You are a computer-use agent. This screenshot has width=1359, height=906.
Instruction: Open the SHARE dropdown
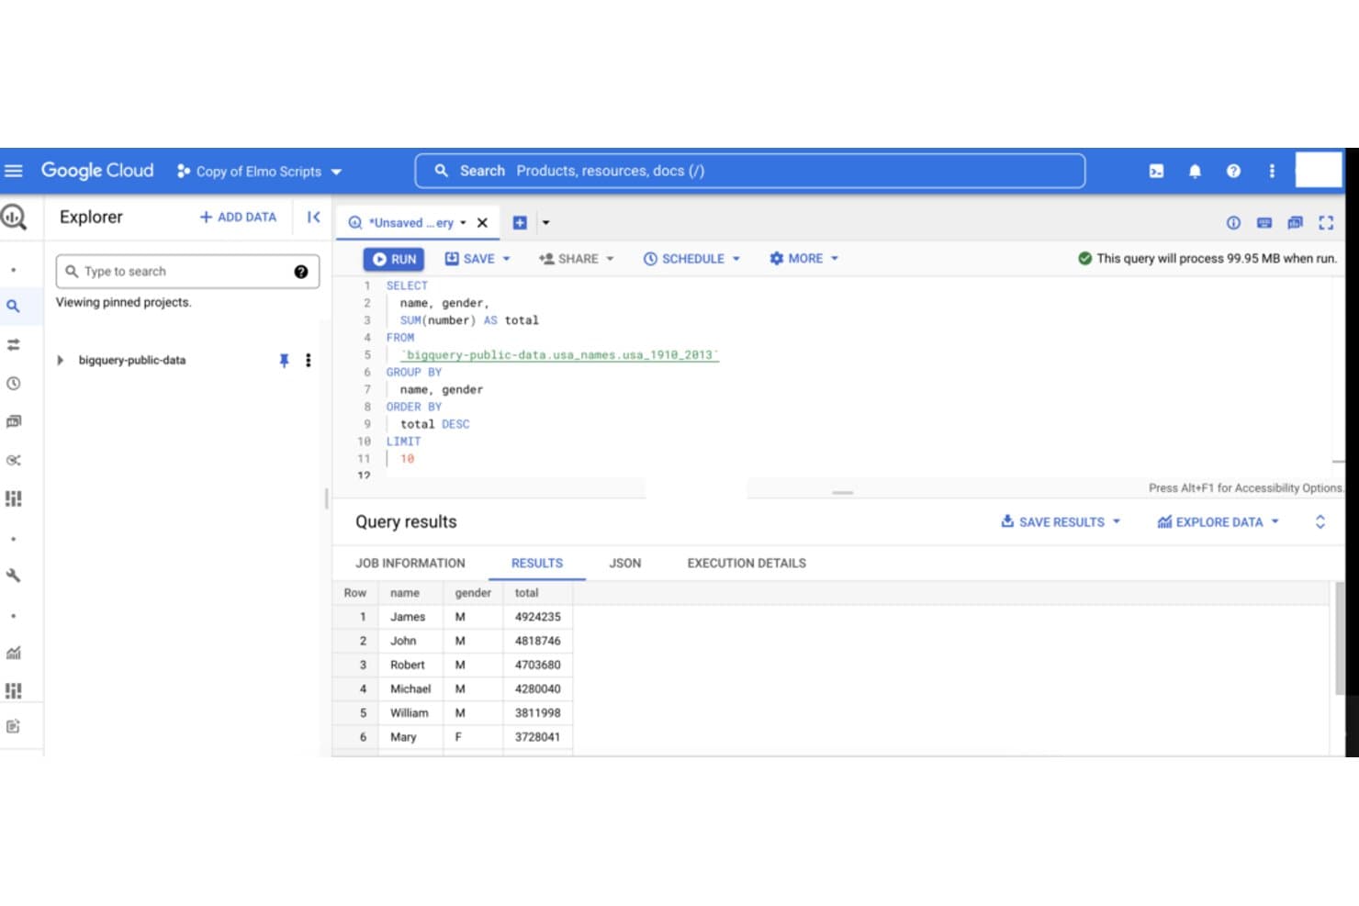click(576, 259)
